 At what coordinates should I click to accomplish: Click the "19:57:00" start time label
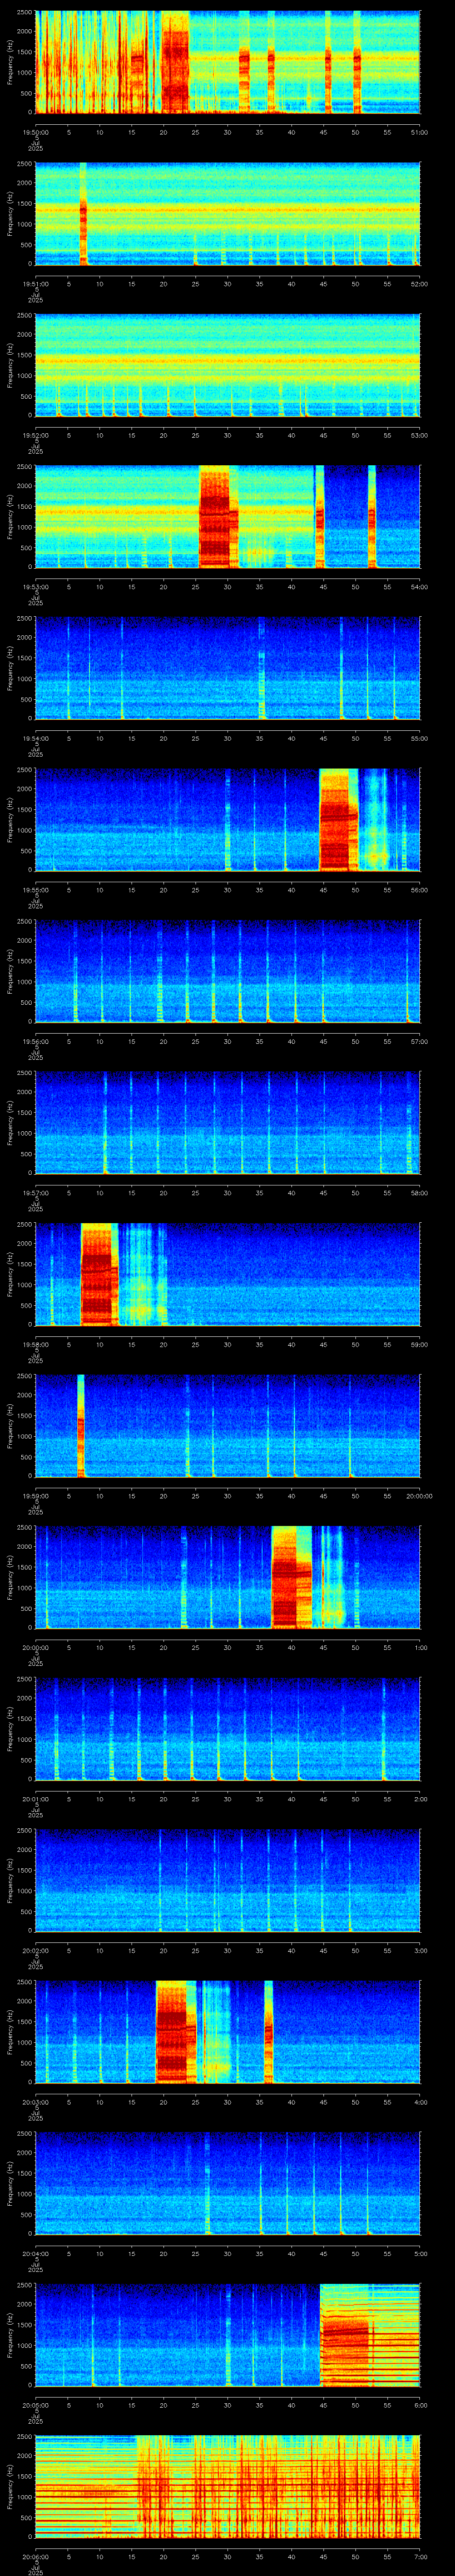[x=36, y=1193]
